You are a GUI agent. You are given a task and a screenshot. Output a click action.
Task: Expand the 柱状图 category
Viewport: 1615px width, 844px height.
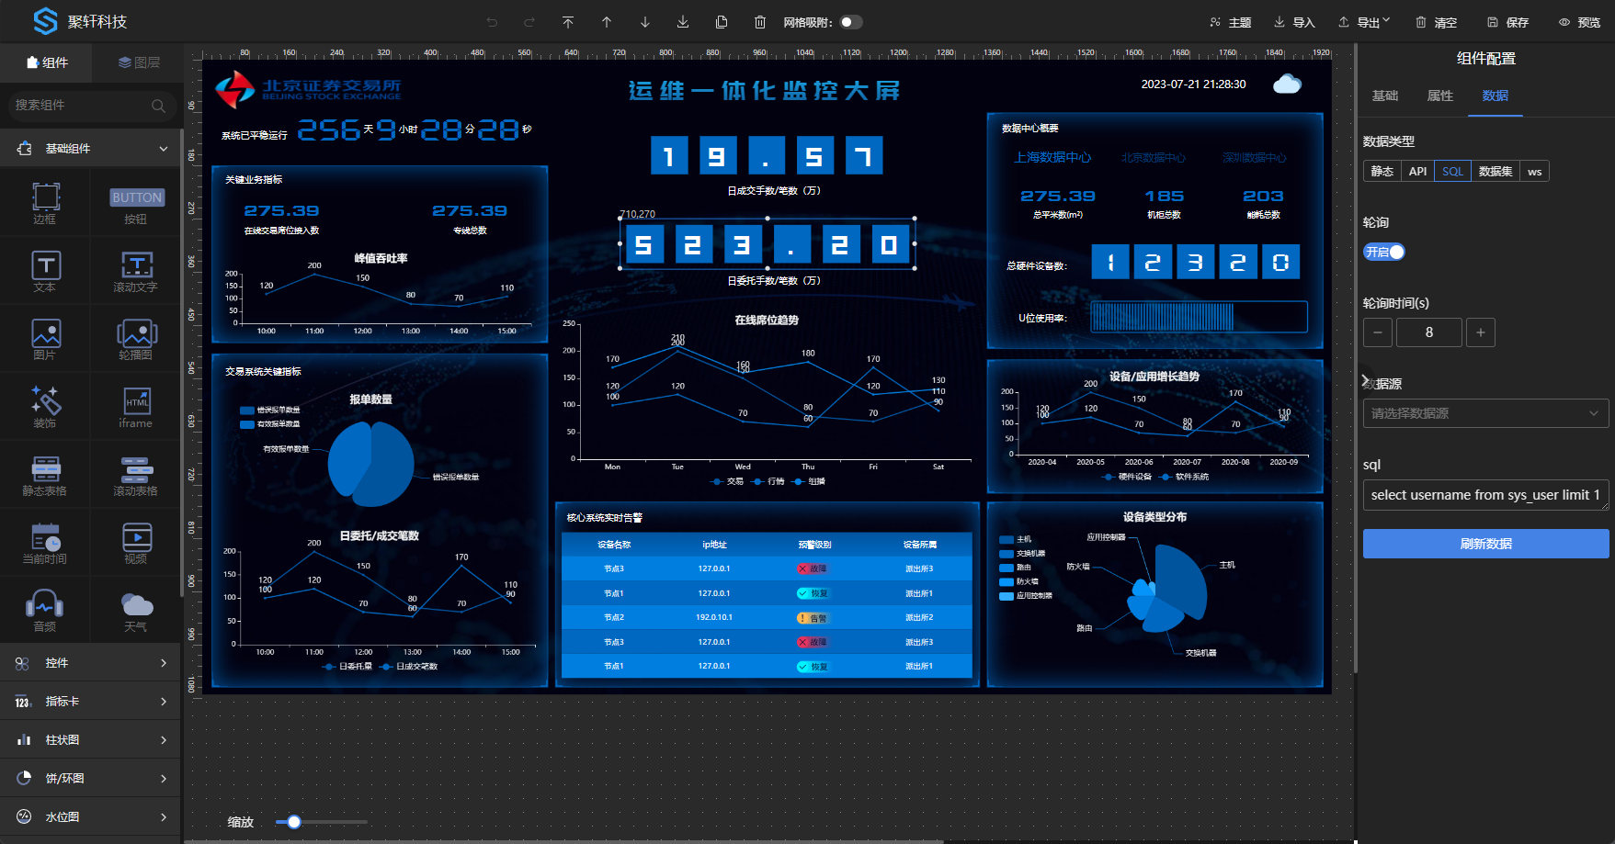point(91,739)
